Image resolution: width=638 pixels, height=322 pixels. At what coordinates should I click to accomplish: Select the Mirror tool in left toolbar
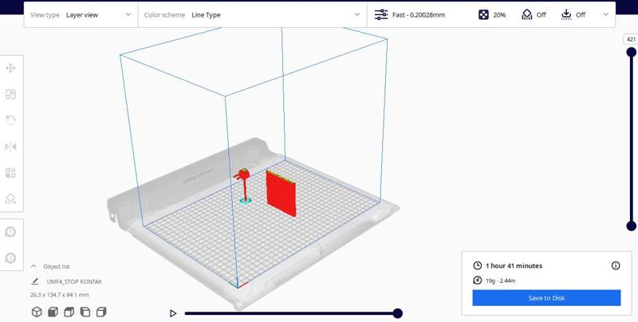[10, 147]
